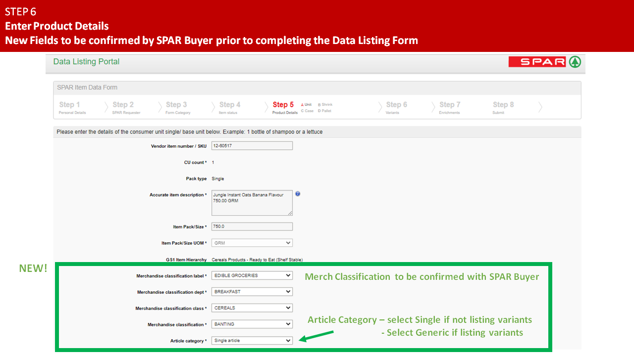Choose the C Case sub-step
Viewport: 634px width, 356px height.
307,111
